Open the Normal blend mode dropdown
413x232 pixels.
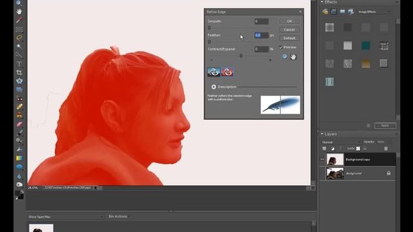[341, 142]
